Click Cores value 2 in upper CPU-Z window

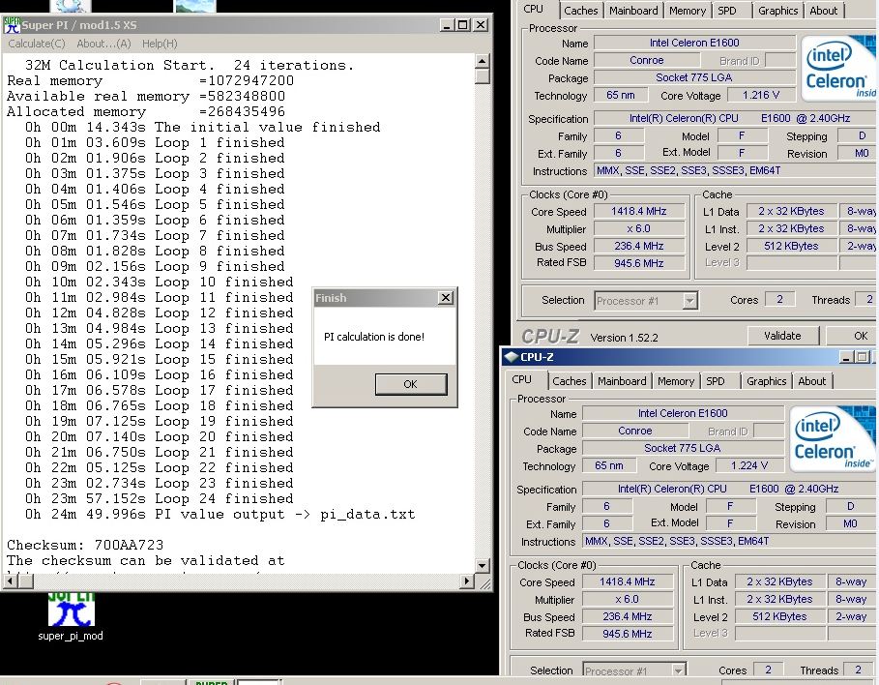coord(779,300)
